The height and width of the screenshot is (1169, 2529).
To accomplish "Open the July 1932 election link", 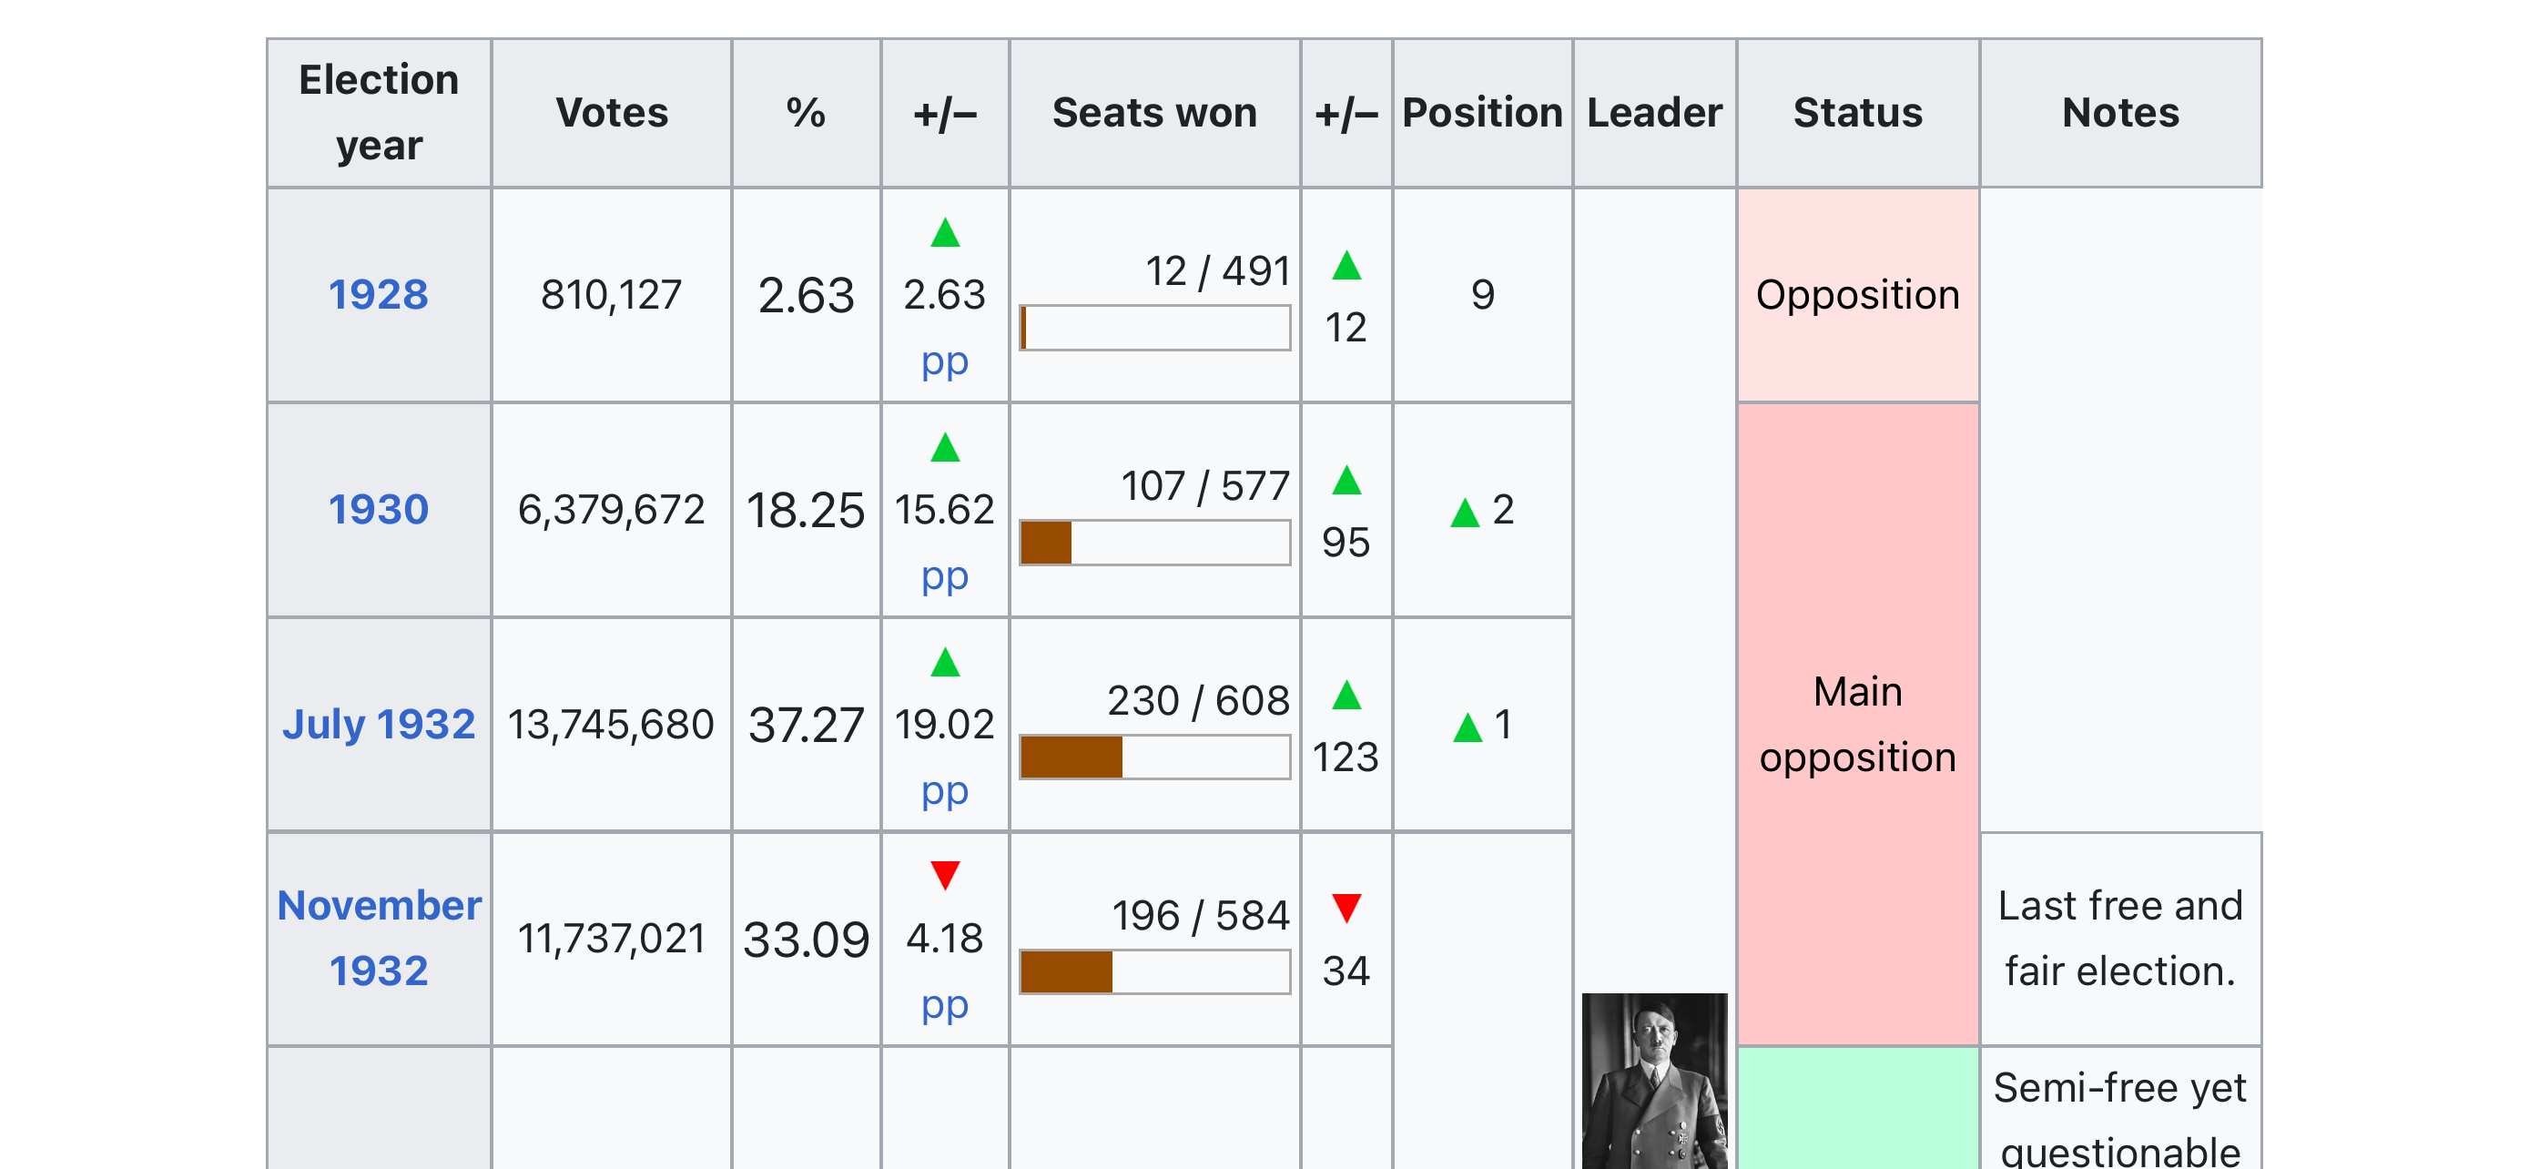I will [x=378, y=725].
